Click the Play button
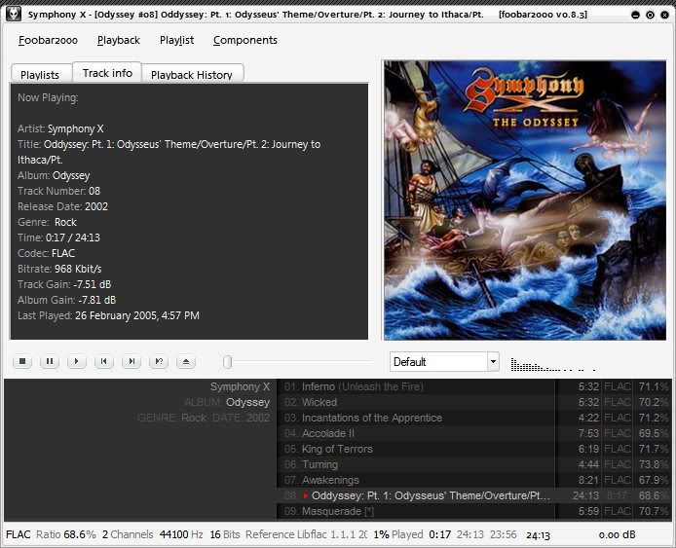 (x=77, y=361)
